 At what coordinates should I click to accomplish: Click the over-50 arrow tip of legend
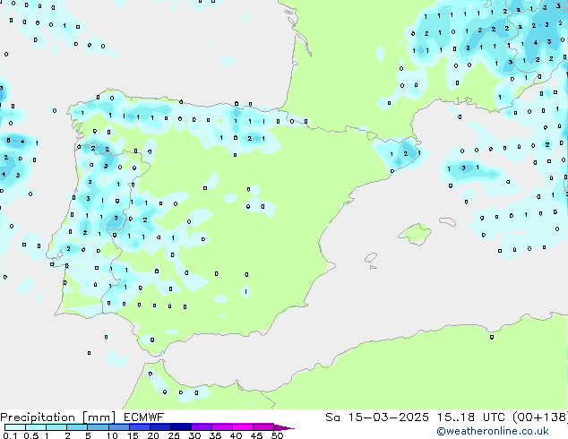[x=284, y=427]
